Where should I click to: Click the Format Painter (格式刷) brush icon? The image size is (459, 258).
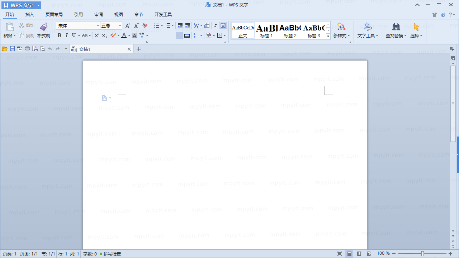click(x=44, y=27)
